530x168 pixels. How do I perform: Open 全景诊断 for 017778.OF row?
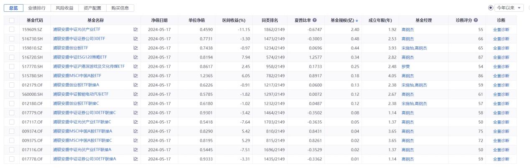pyautogui.click(x=501, y=159)
